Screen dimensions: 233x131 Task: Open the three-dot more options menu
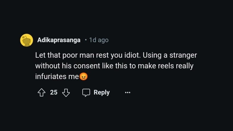click(127, 93)
